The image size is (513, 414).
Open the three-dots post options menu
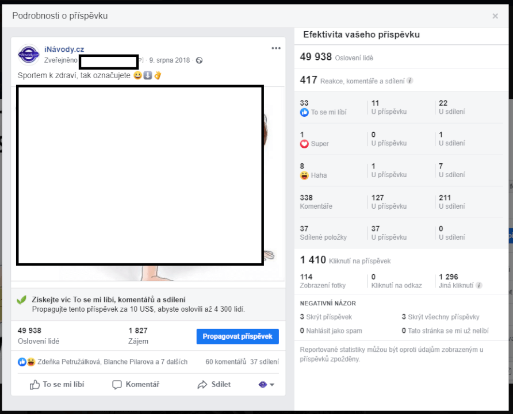275,48
